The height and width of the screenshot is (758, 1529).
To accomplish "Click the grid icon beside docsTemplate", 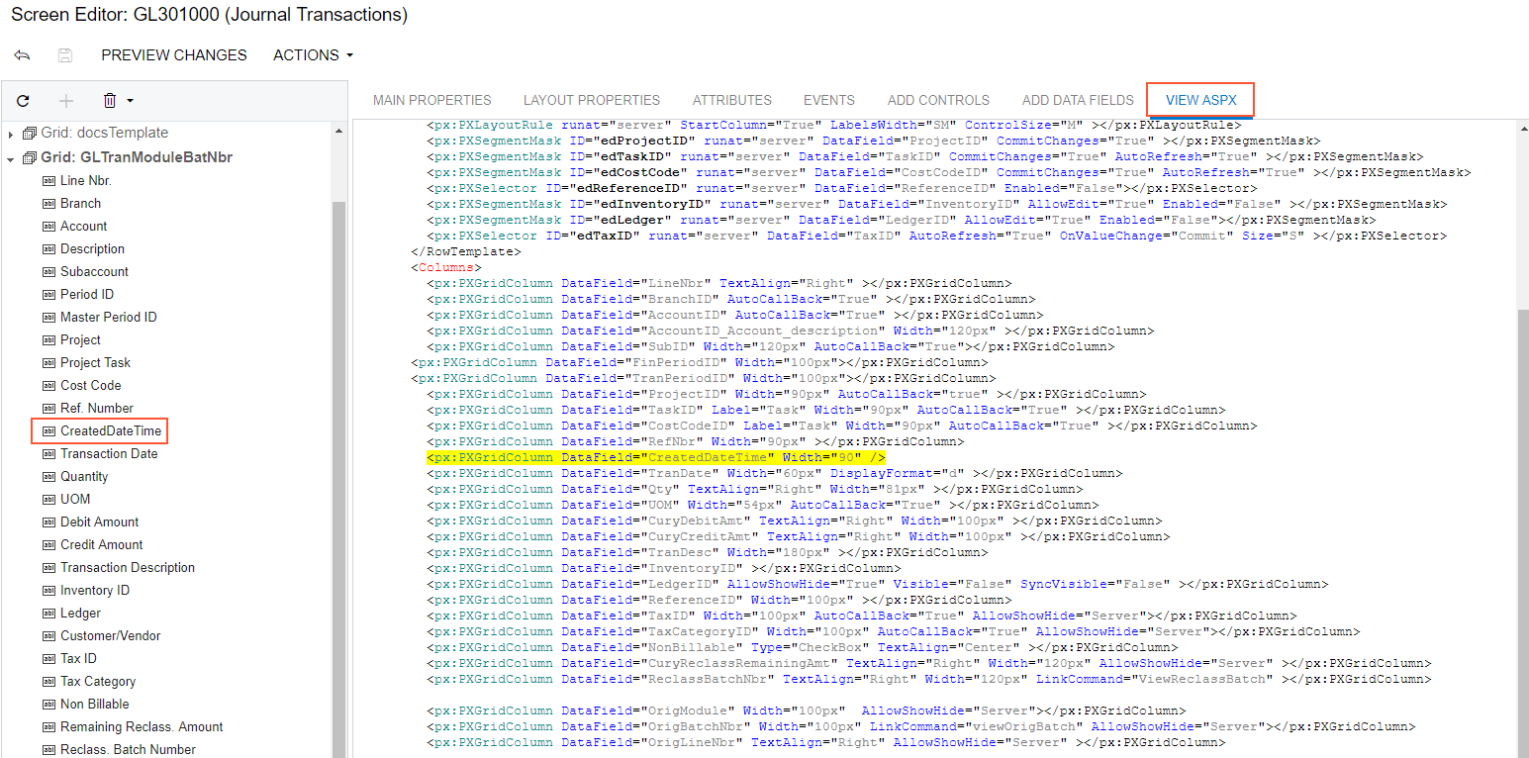I will click(29, 133).
